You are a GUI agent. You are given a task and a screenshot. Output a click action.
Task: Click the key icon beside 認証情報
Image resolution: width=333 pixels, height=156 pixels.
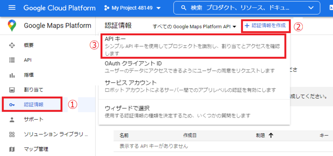12,105
